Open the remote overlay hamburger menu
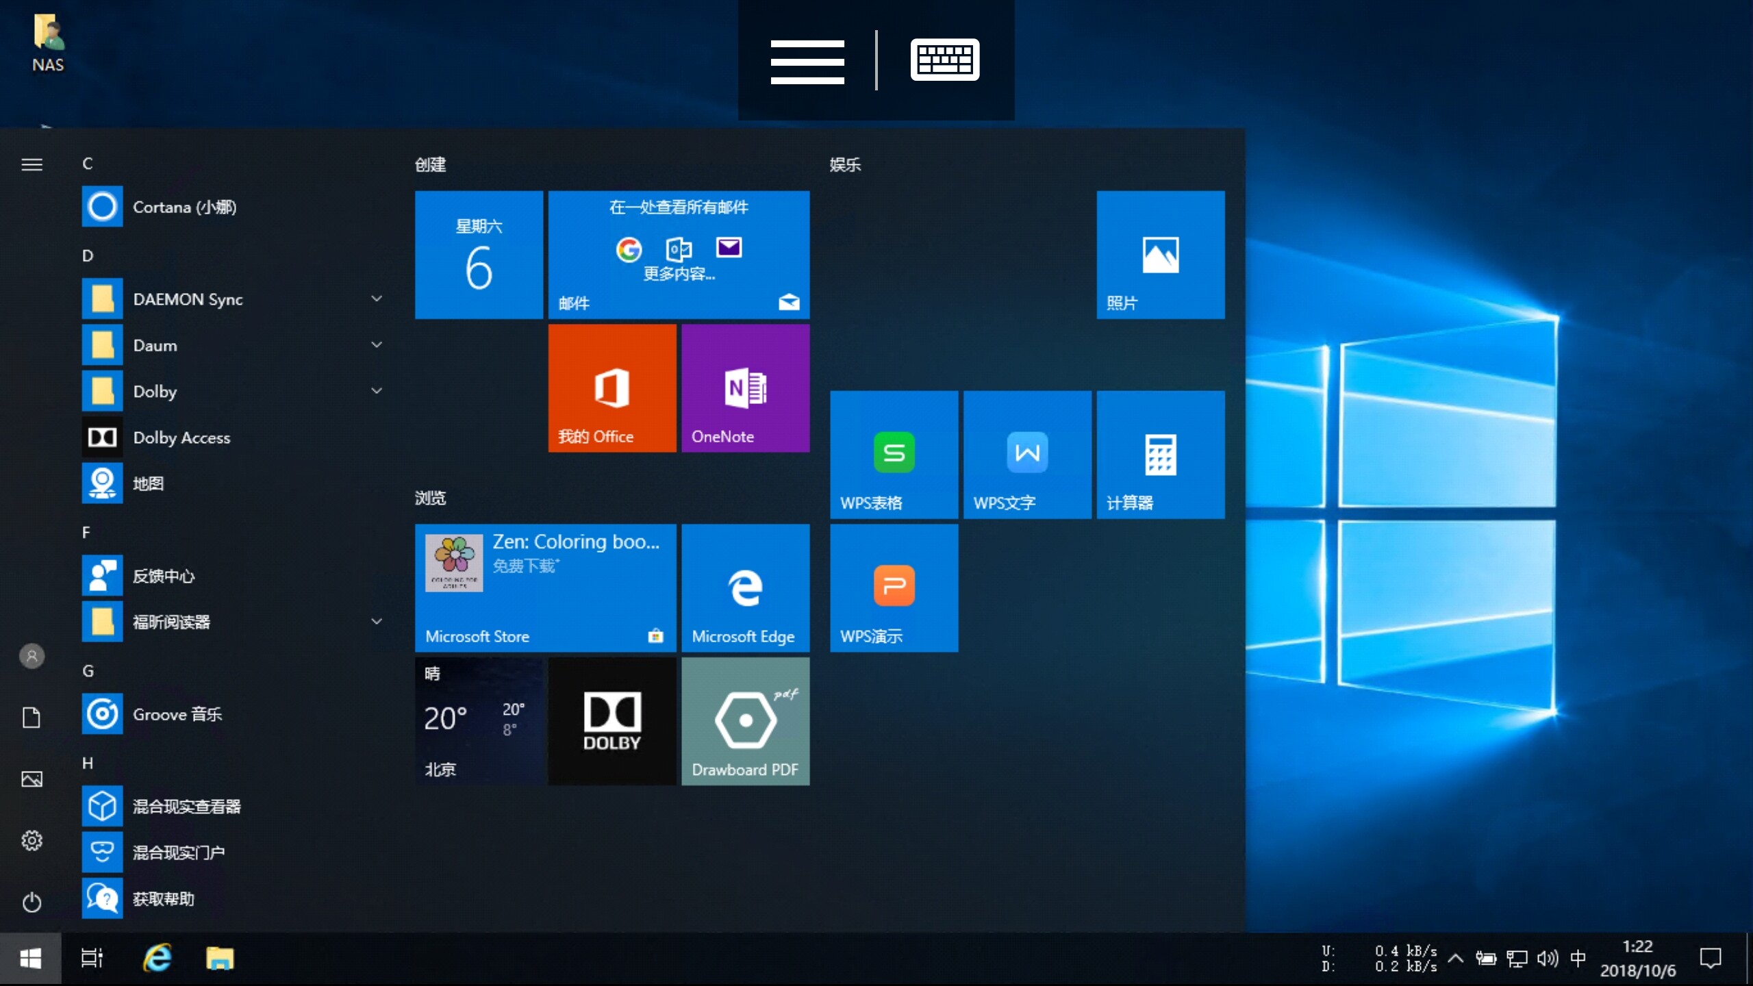Screen dimensions: 1753x986 pyautogui.click(x=807, y=62)
